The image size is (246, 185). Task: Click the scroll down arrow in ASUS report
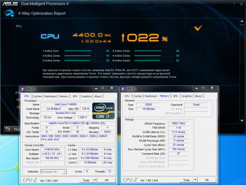coord(242,121)
